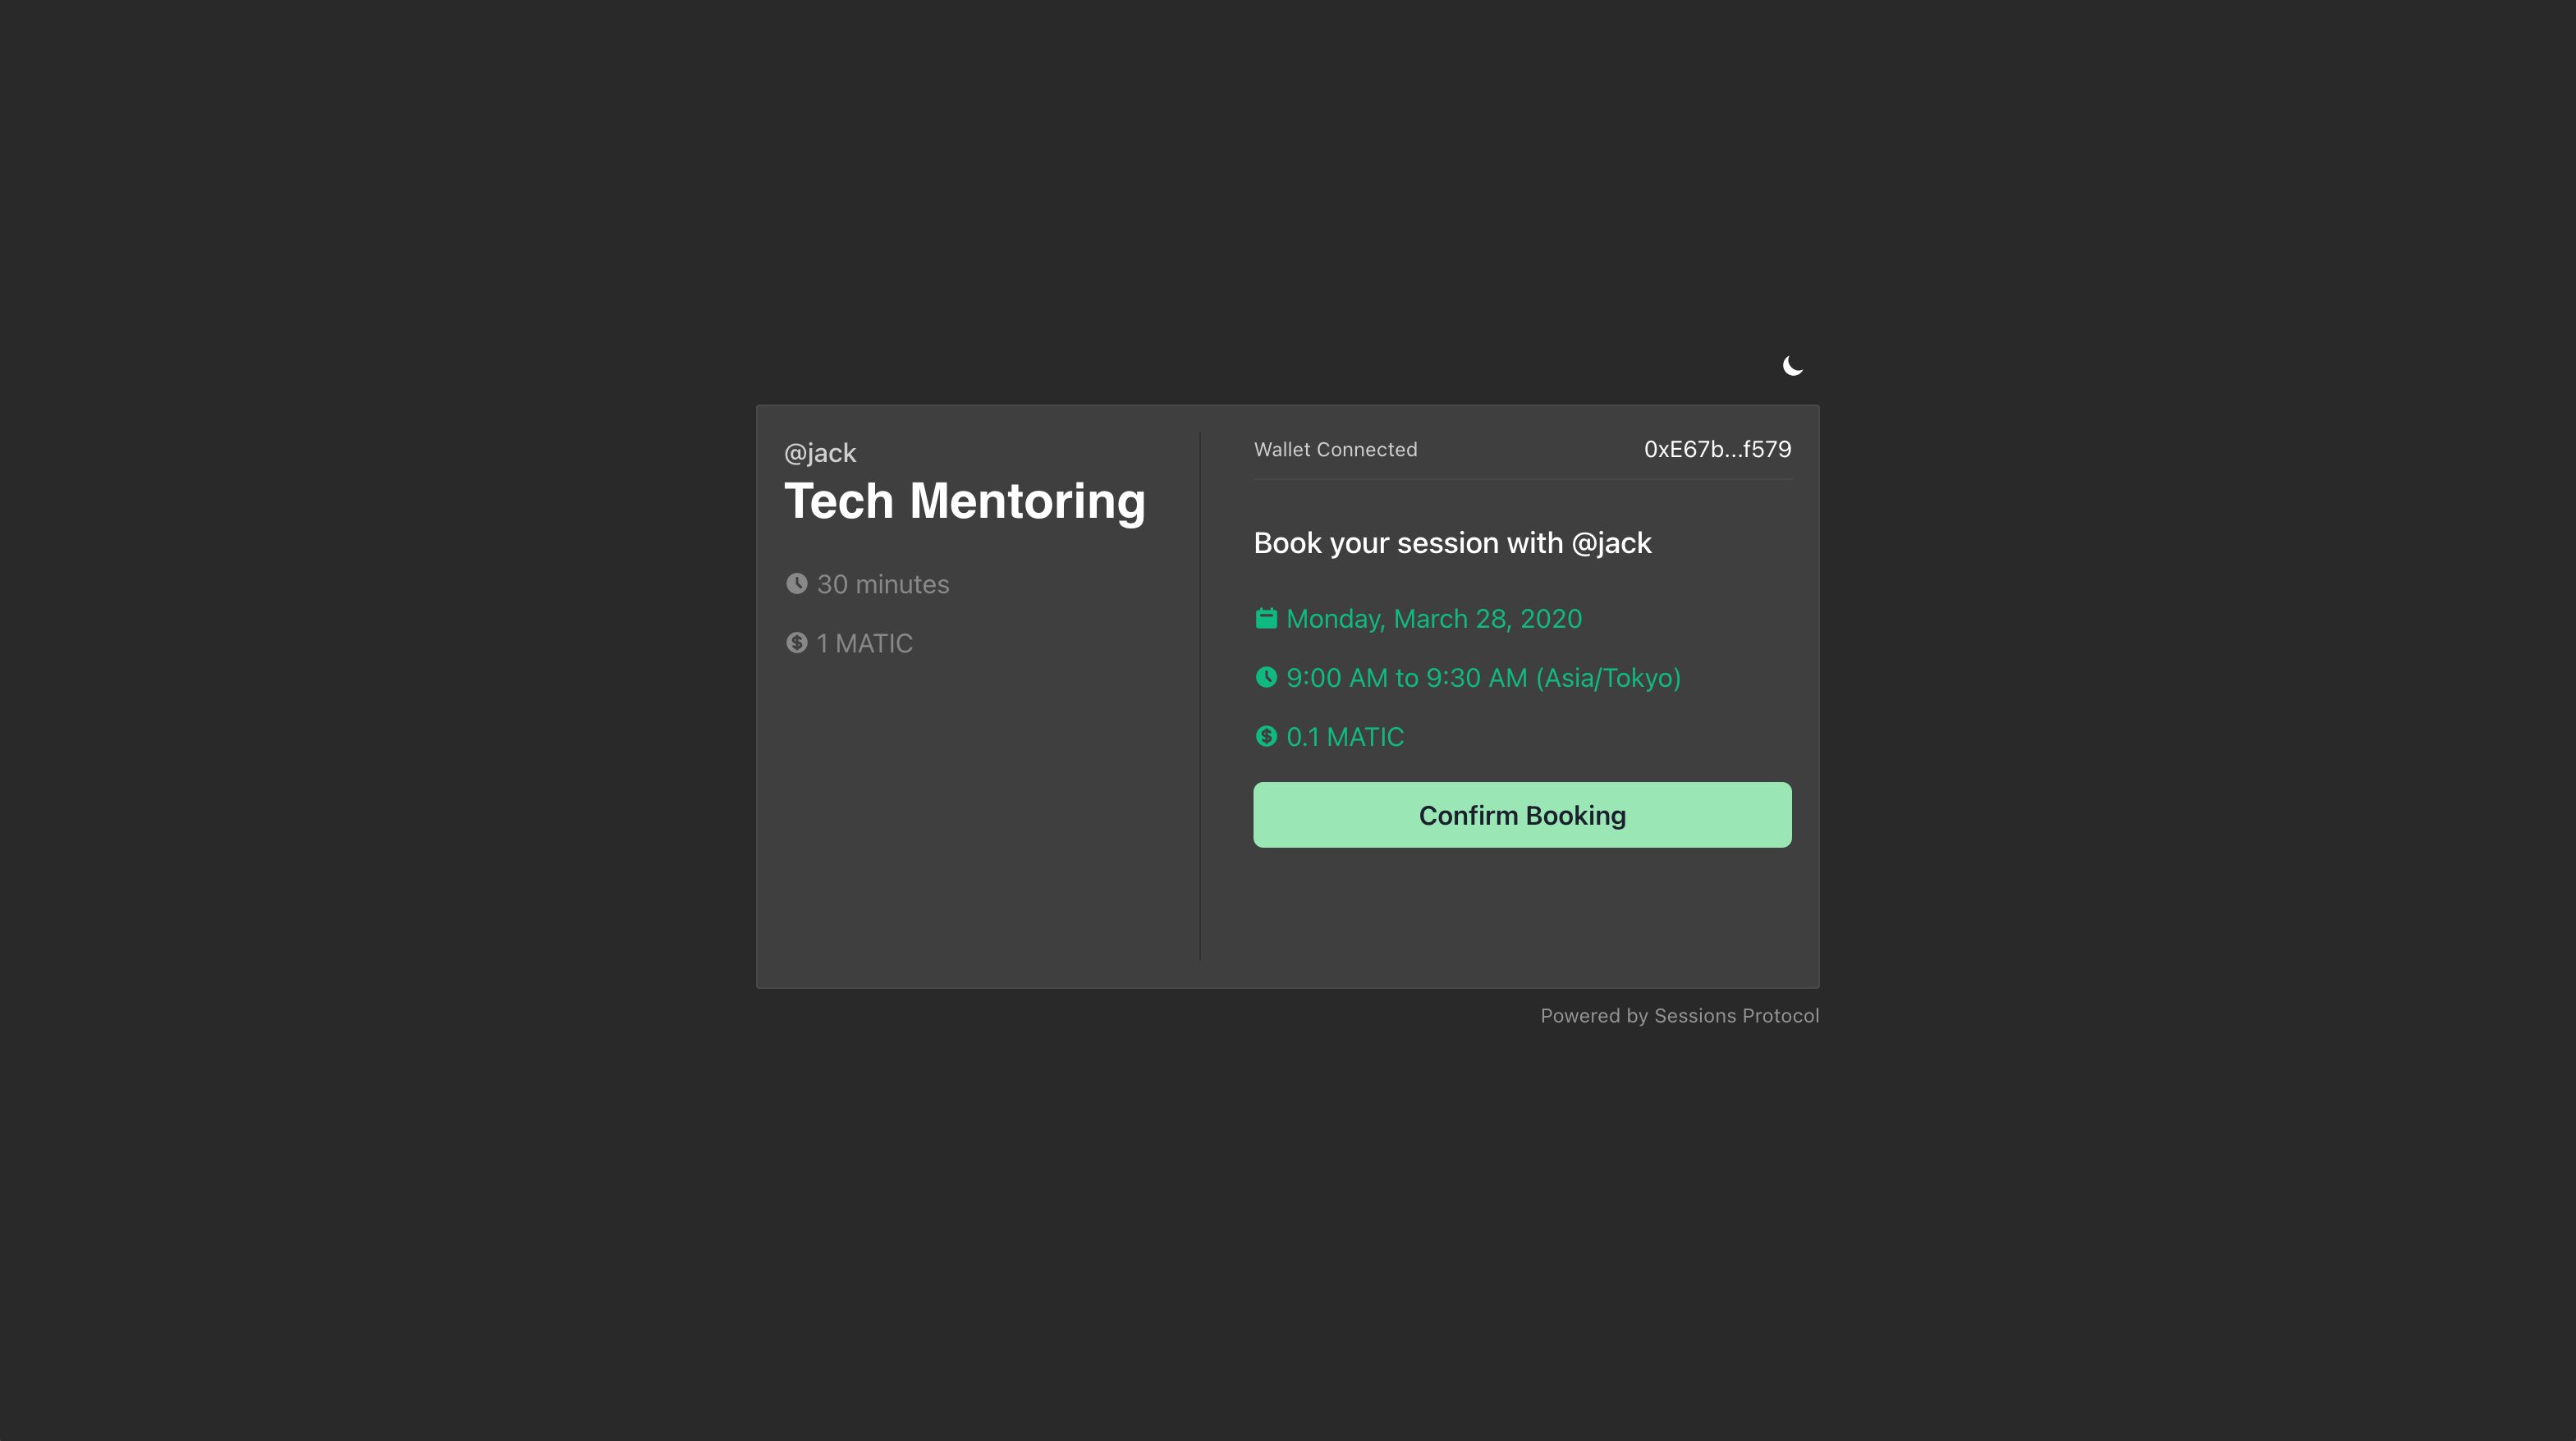Click the @jack username above Tech Mentoring

pos(820,454)
